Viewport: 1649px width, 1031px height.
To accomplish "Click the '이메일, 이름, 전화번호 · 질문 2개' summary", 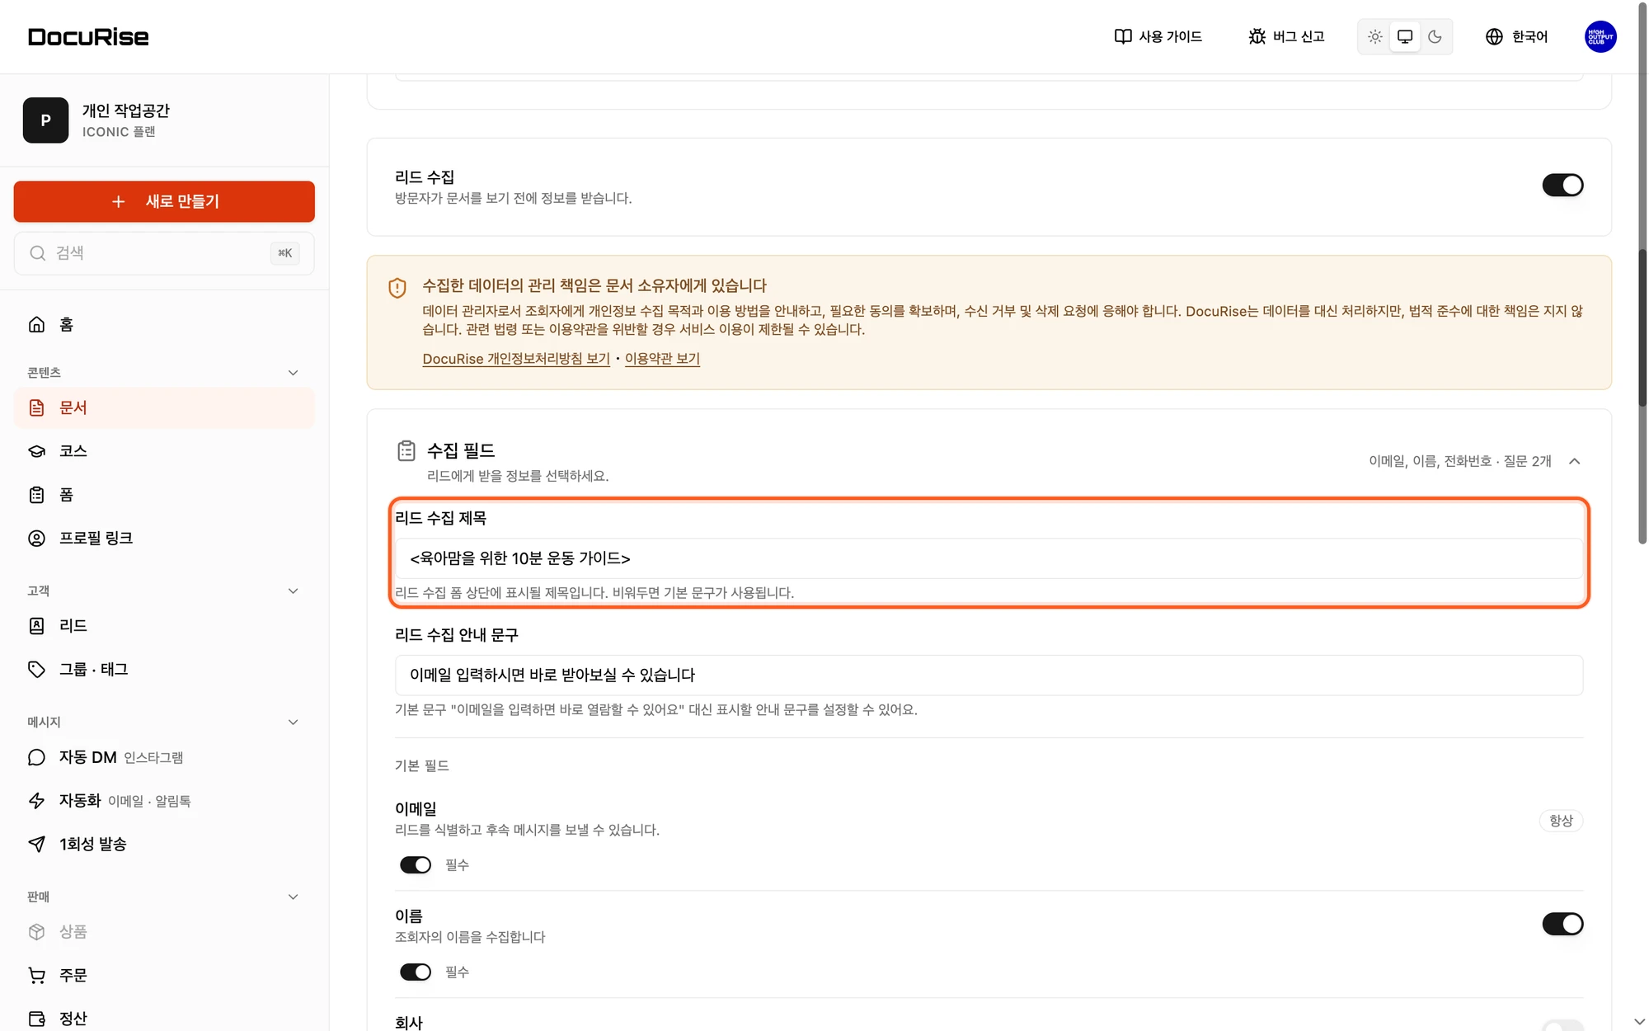I will (x=1459, y=461).
